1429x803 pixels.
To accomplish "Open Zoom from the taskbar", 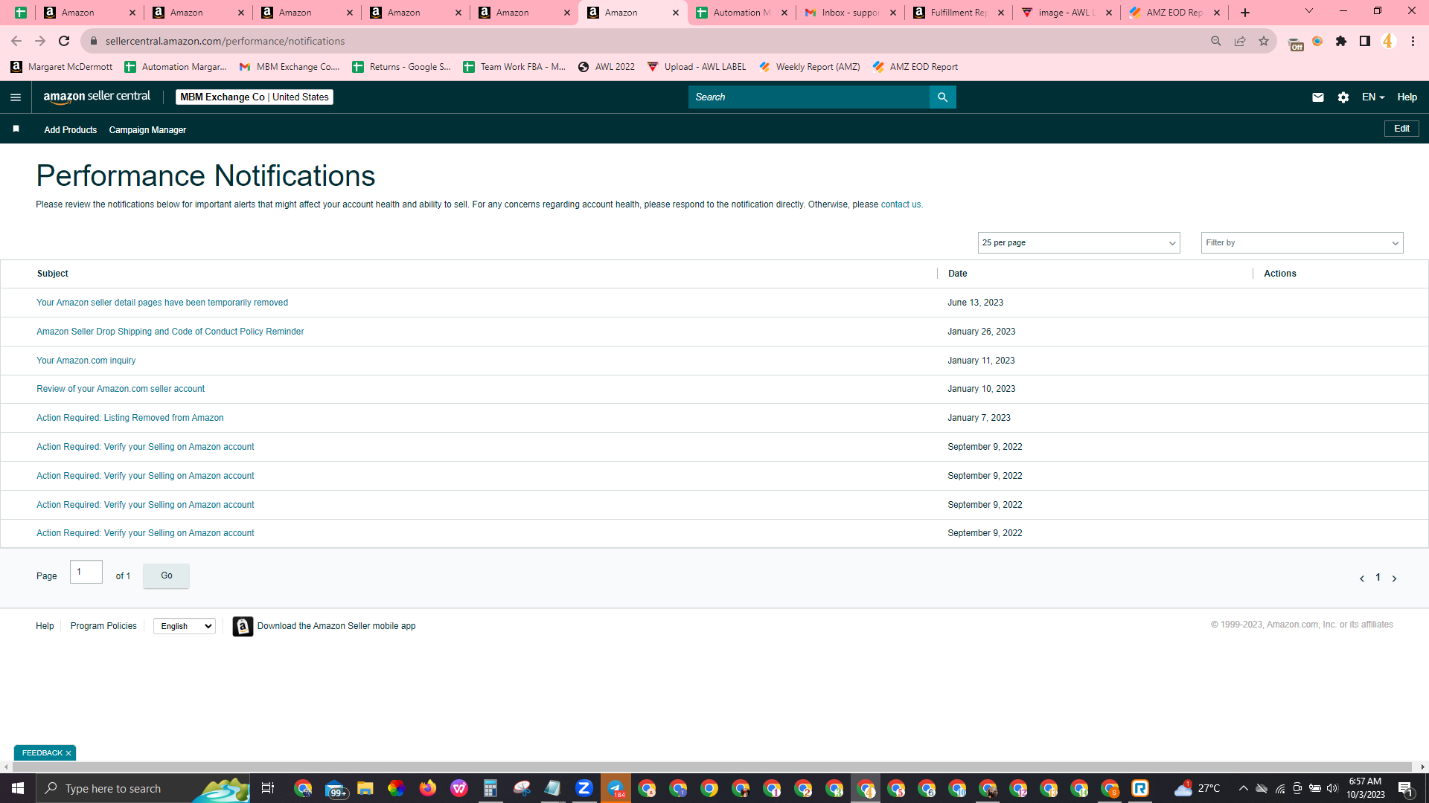I will (x=584, y=788).
